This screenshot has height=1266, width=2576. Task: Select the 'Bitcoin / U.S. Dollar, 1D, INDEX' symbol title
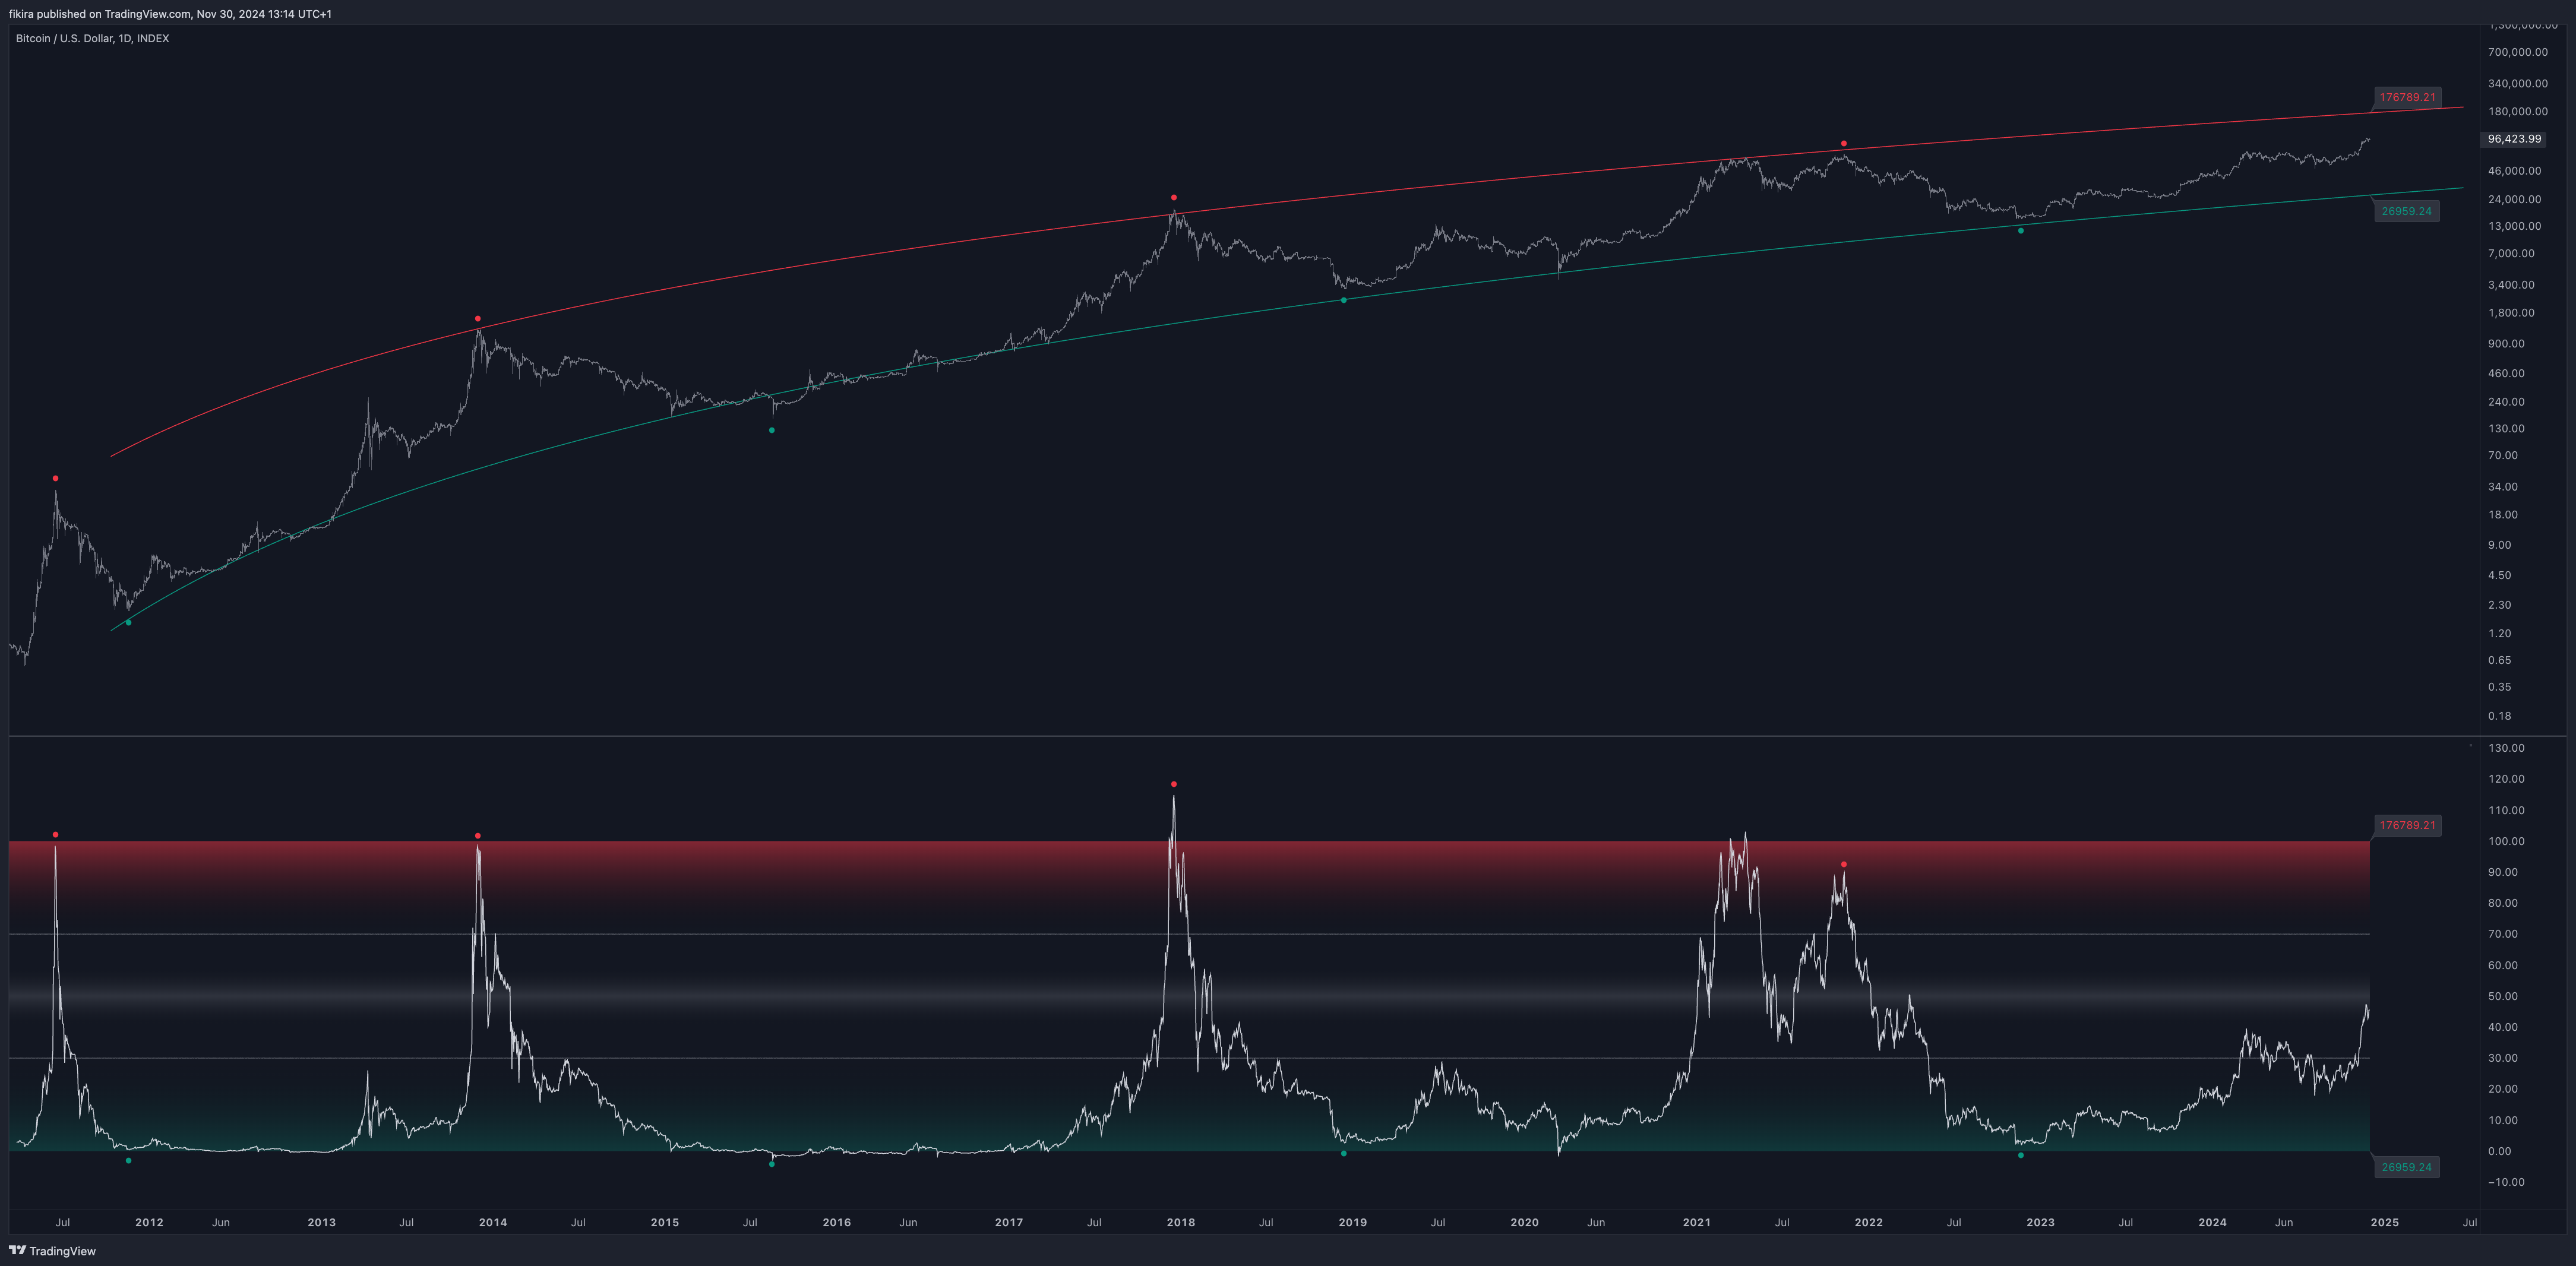click(92, 38)
